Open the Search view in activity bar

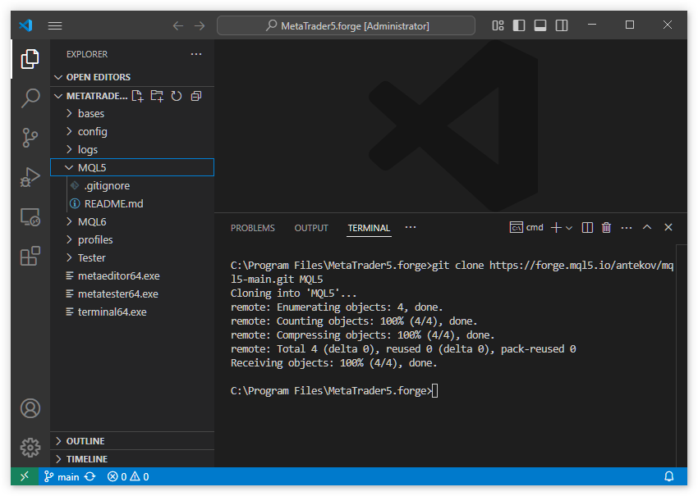(30, 98)
